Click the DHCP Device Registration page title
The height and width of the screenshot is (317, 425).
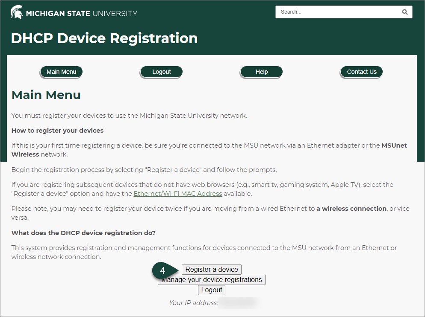tap(104, 38)
